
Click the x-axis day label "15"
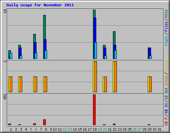coord(80,129)
